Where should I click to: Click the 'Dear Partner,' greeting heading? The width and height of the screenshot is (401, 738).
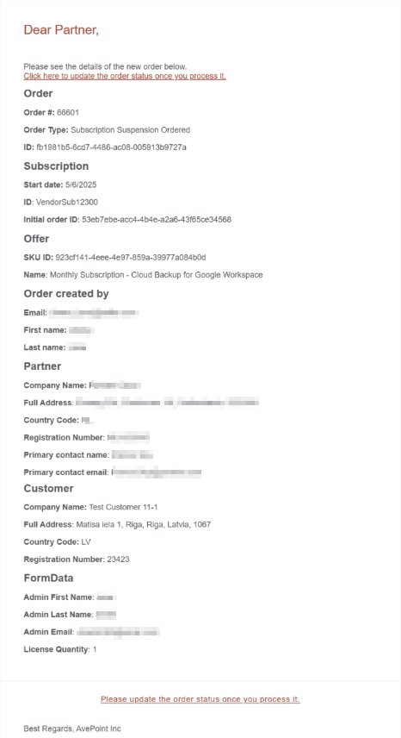61,30
